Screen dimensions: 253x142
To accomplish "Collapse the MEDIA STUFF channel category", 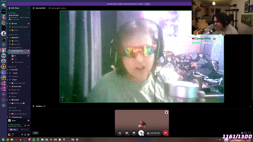I will coord(12,67).
